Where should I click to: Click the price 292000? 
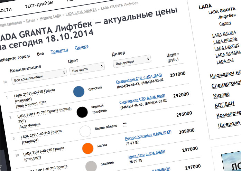coord(181,95)
